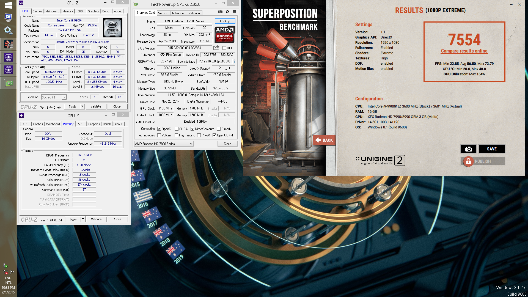528x297 pixels.
Task: Open the Mainboard tab in top CPU-Z window
Action: click(x=52, y=11)
